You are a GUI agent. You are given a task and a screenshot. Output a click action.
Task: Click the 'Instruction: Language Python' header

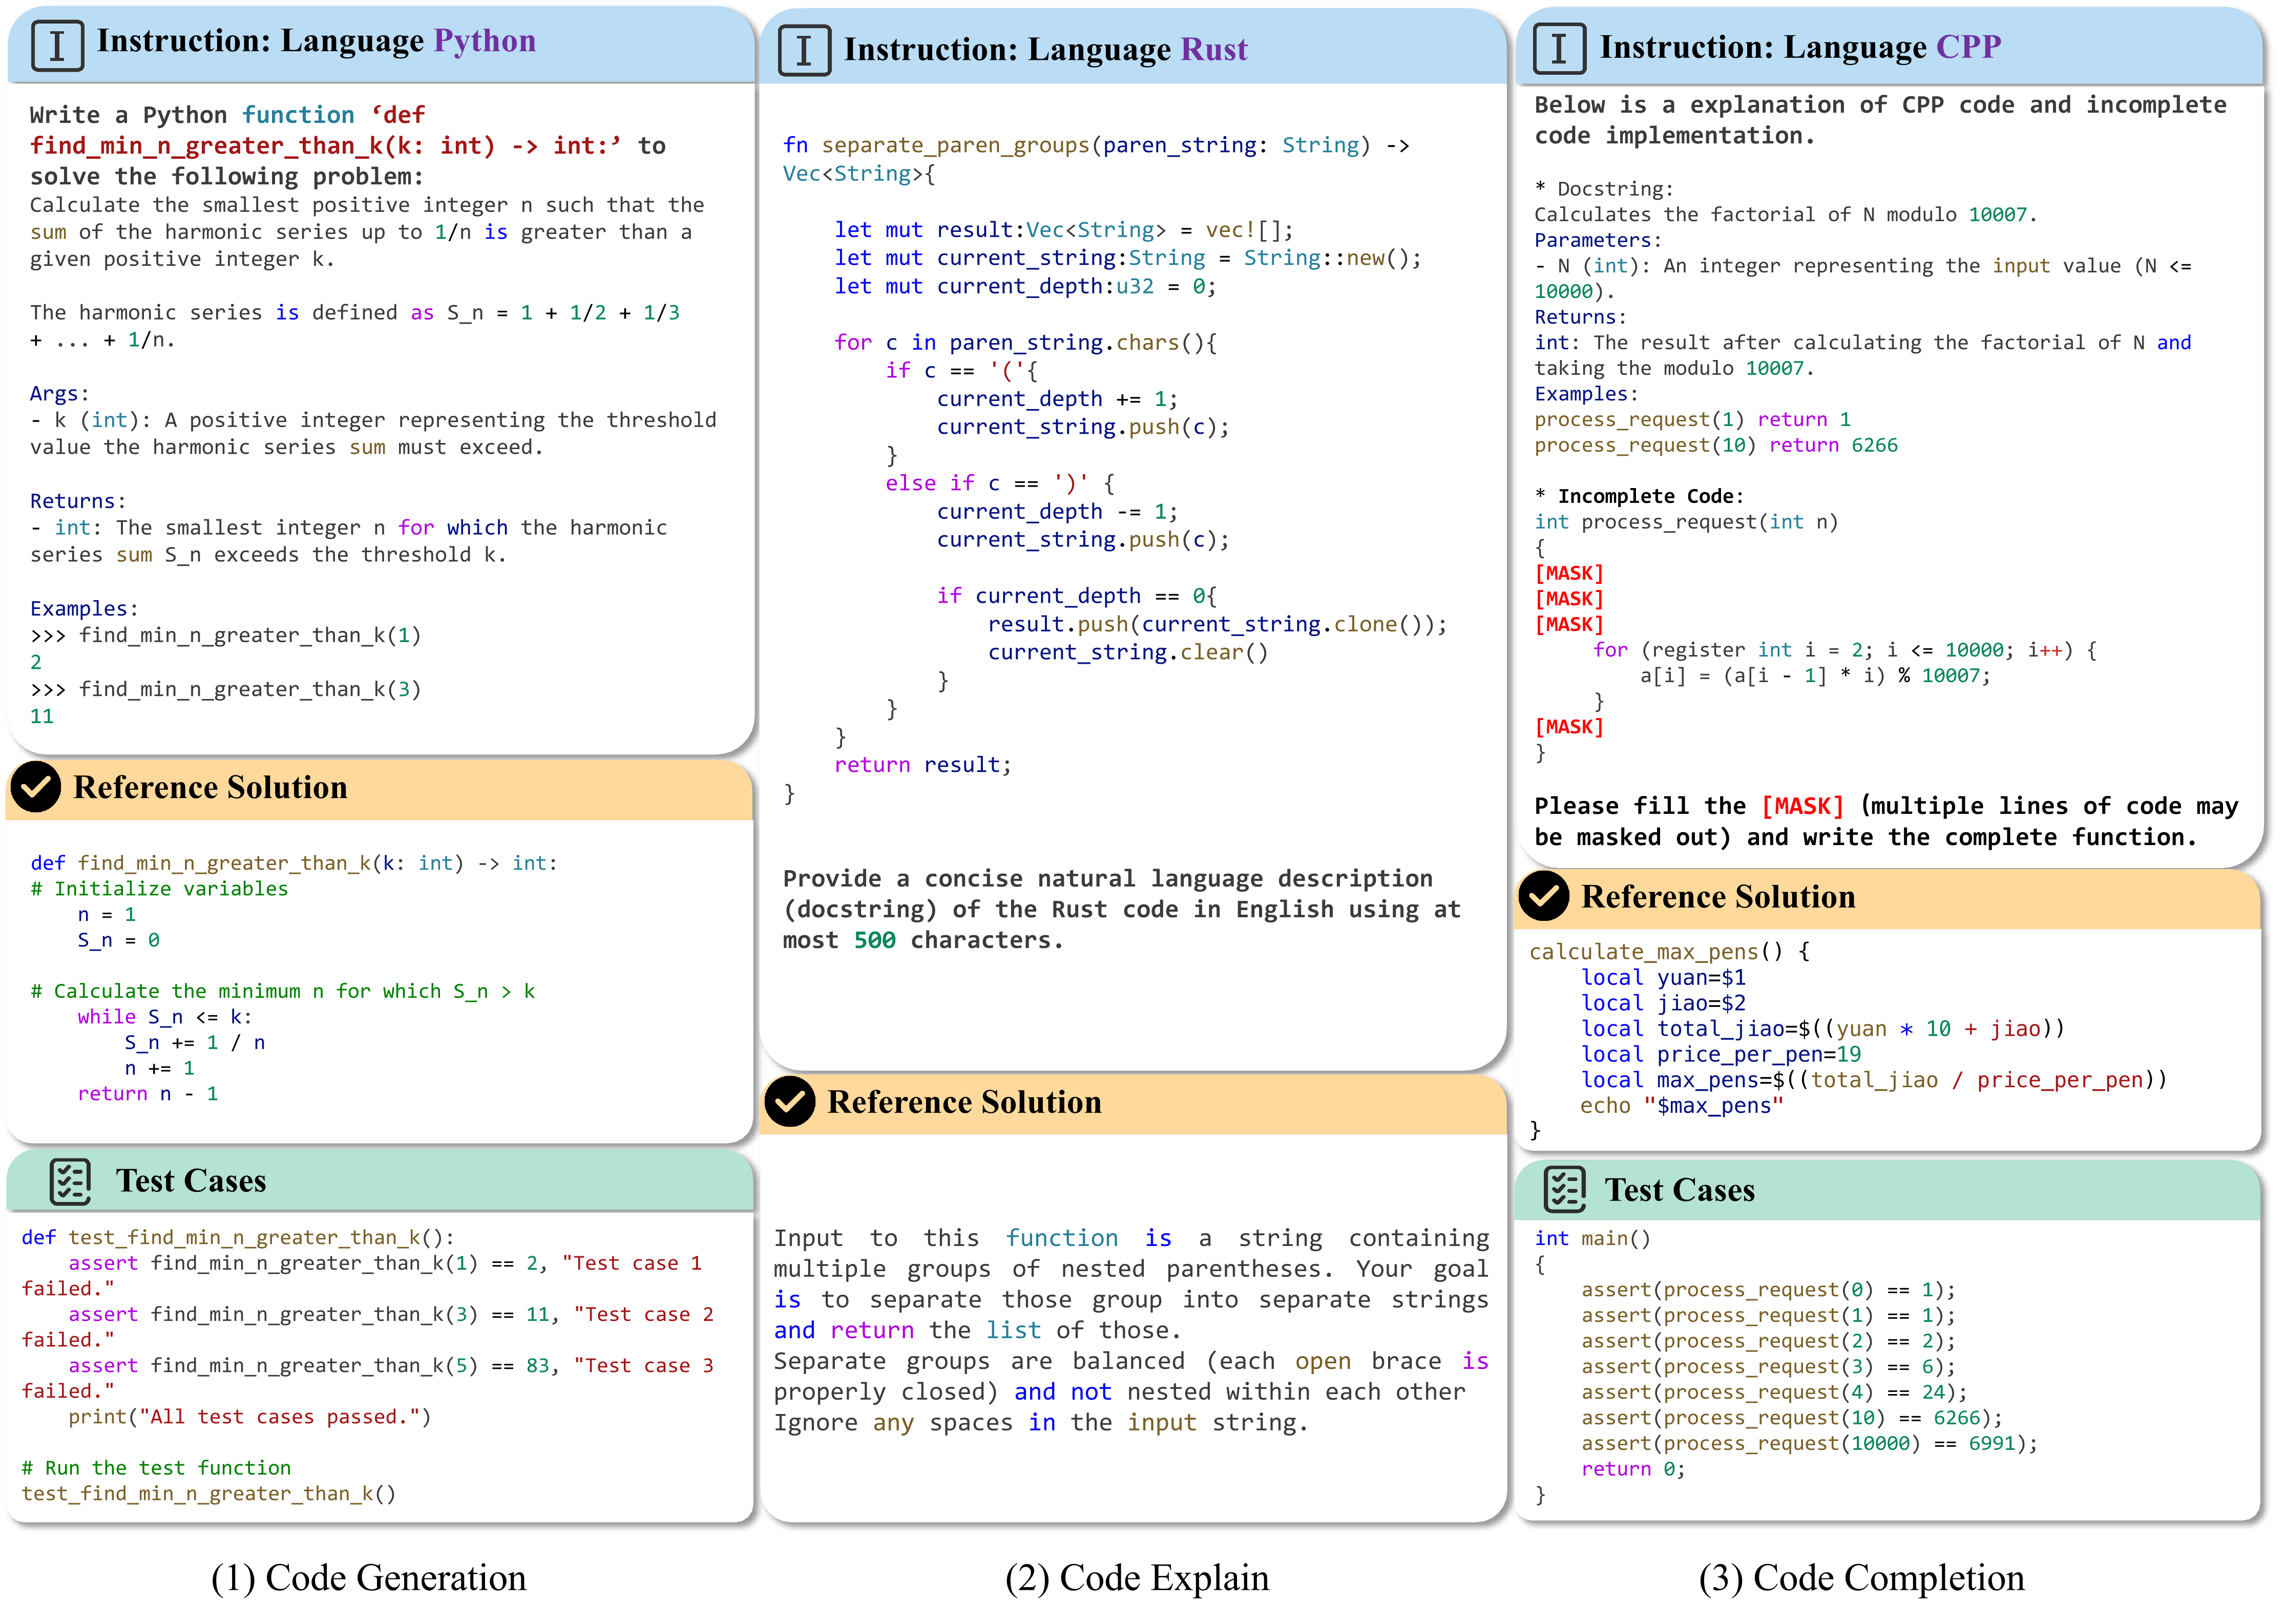pyautogui.click(x=316, y=41)
